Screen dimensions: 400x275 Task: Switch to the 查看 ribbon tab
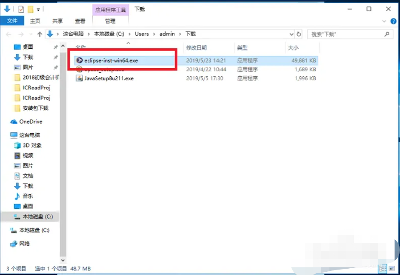point(80,21)
